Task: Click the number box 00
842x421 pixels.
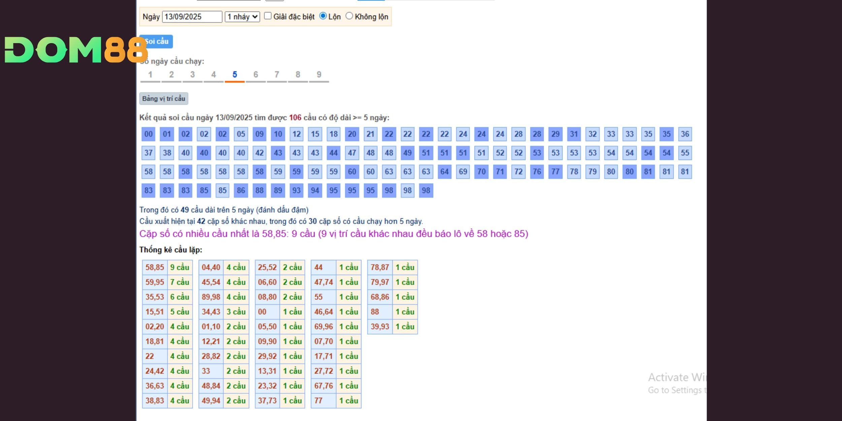Action: (x=149, y=134)
